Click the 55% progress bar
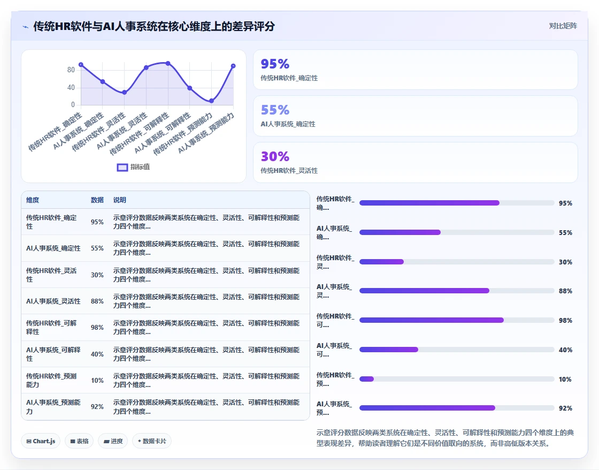Image resolution: width=599 pixels, height=470 pixels. (x=457, y=232)
